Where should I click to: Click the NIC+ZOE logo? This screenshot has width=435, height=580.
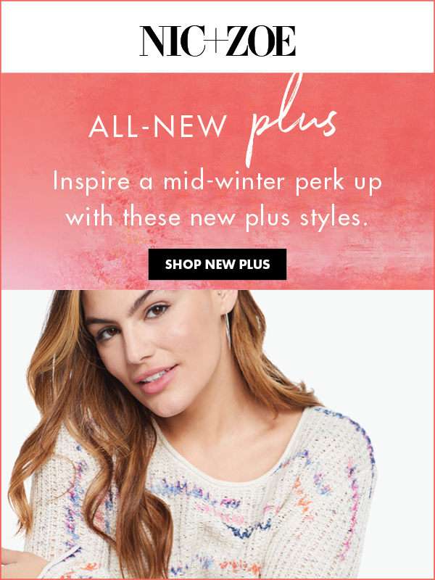click(x=217, y=41)
